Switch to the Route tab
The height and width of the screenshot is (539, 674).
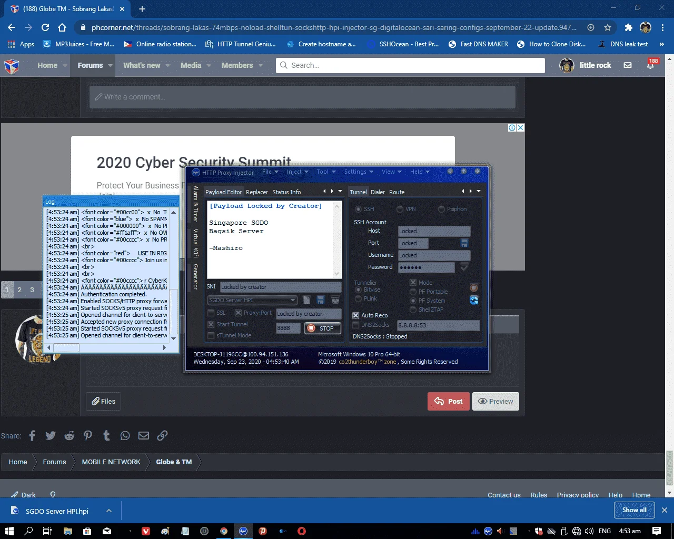pos(397,192)
